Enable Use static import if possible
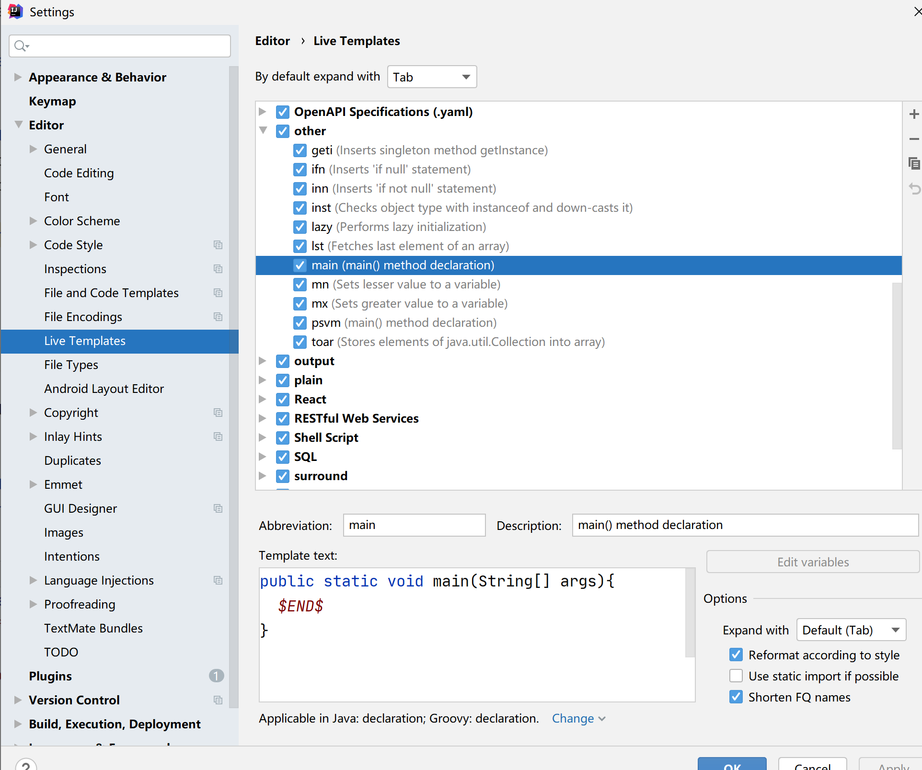Screen dimensions: 922x770 point(736,676)
